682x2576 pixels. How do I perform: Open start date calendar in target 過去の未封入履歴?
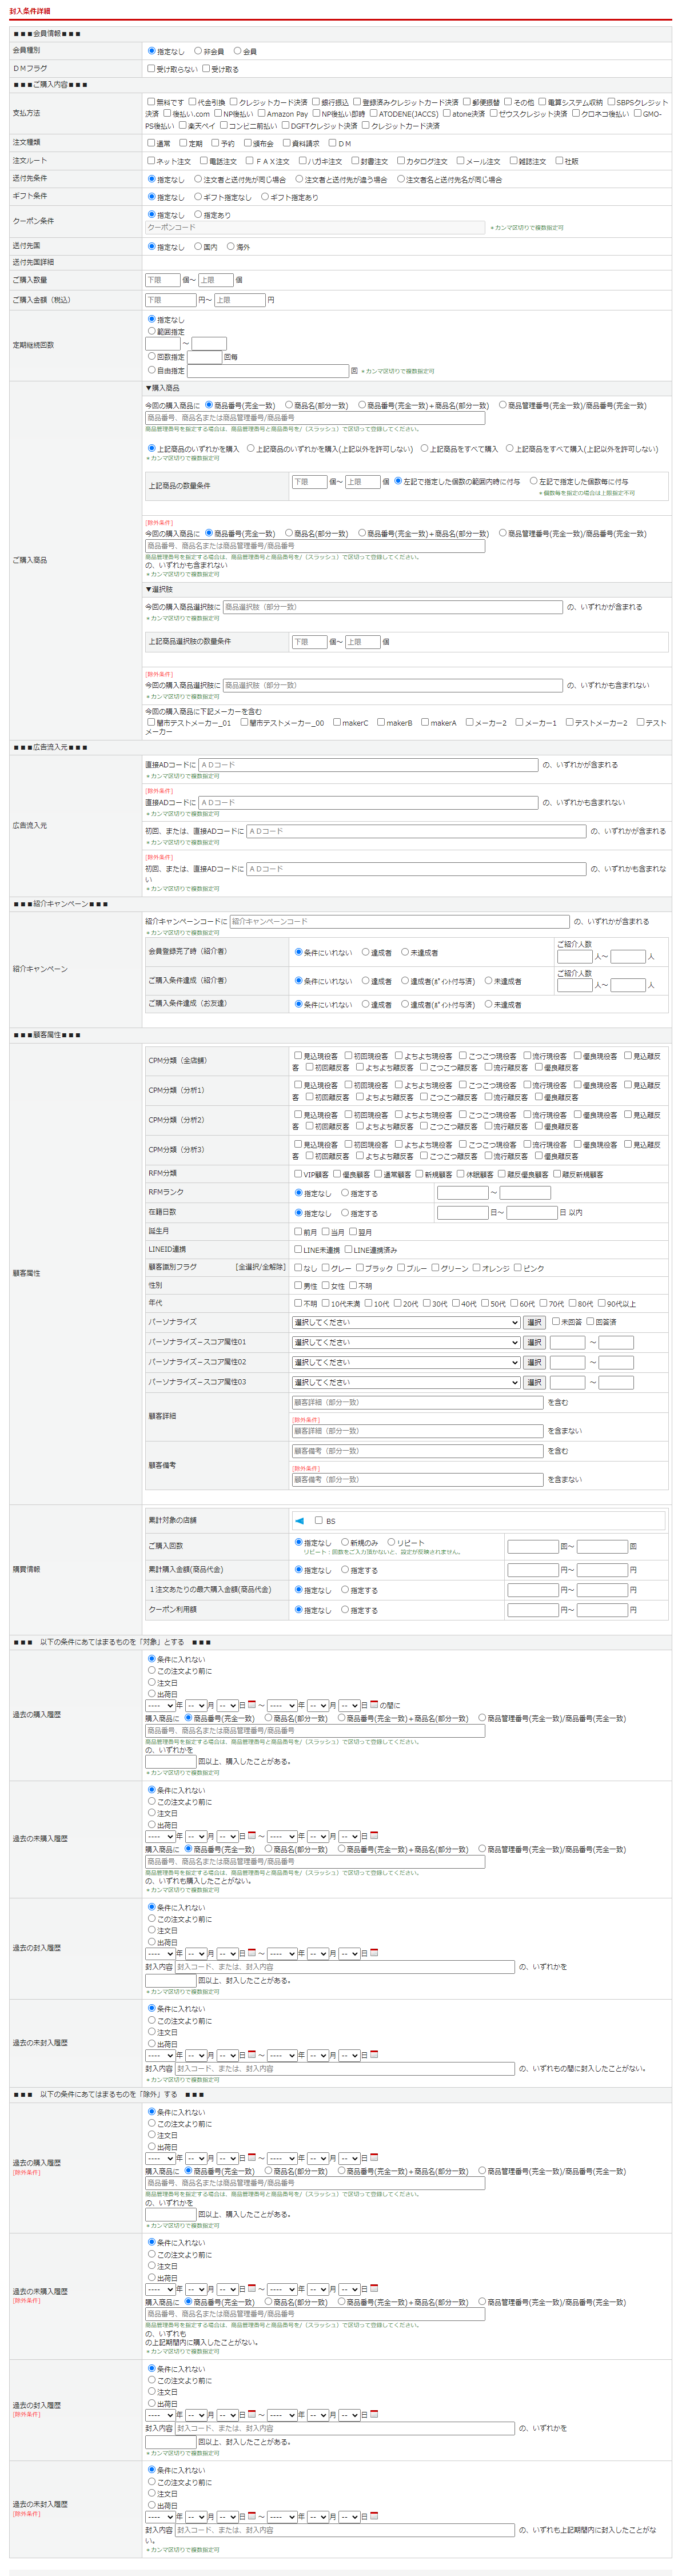[252, 2055]
